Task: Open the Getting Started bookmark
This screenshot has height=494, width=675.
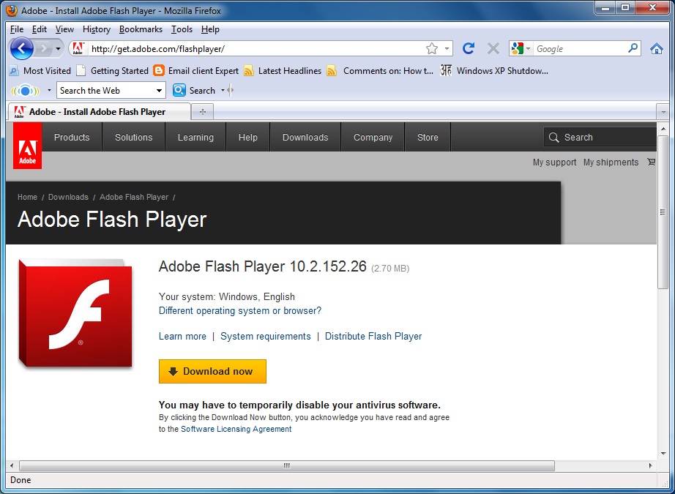Action: pyautogui.click(x=112, y=70)
